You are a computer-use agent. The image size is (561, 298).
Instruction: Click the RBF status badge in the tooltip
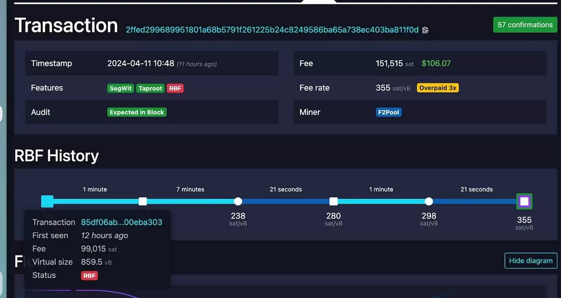[x=89, y=276]
